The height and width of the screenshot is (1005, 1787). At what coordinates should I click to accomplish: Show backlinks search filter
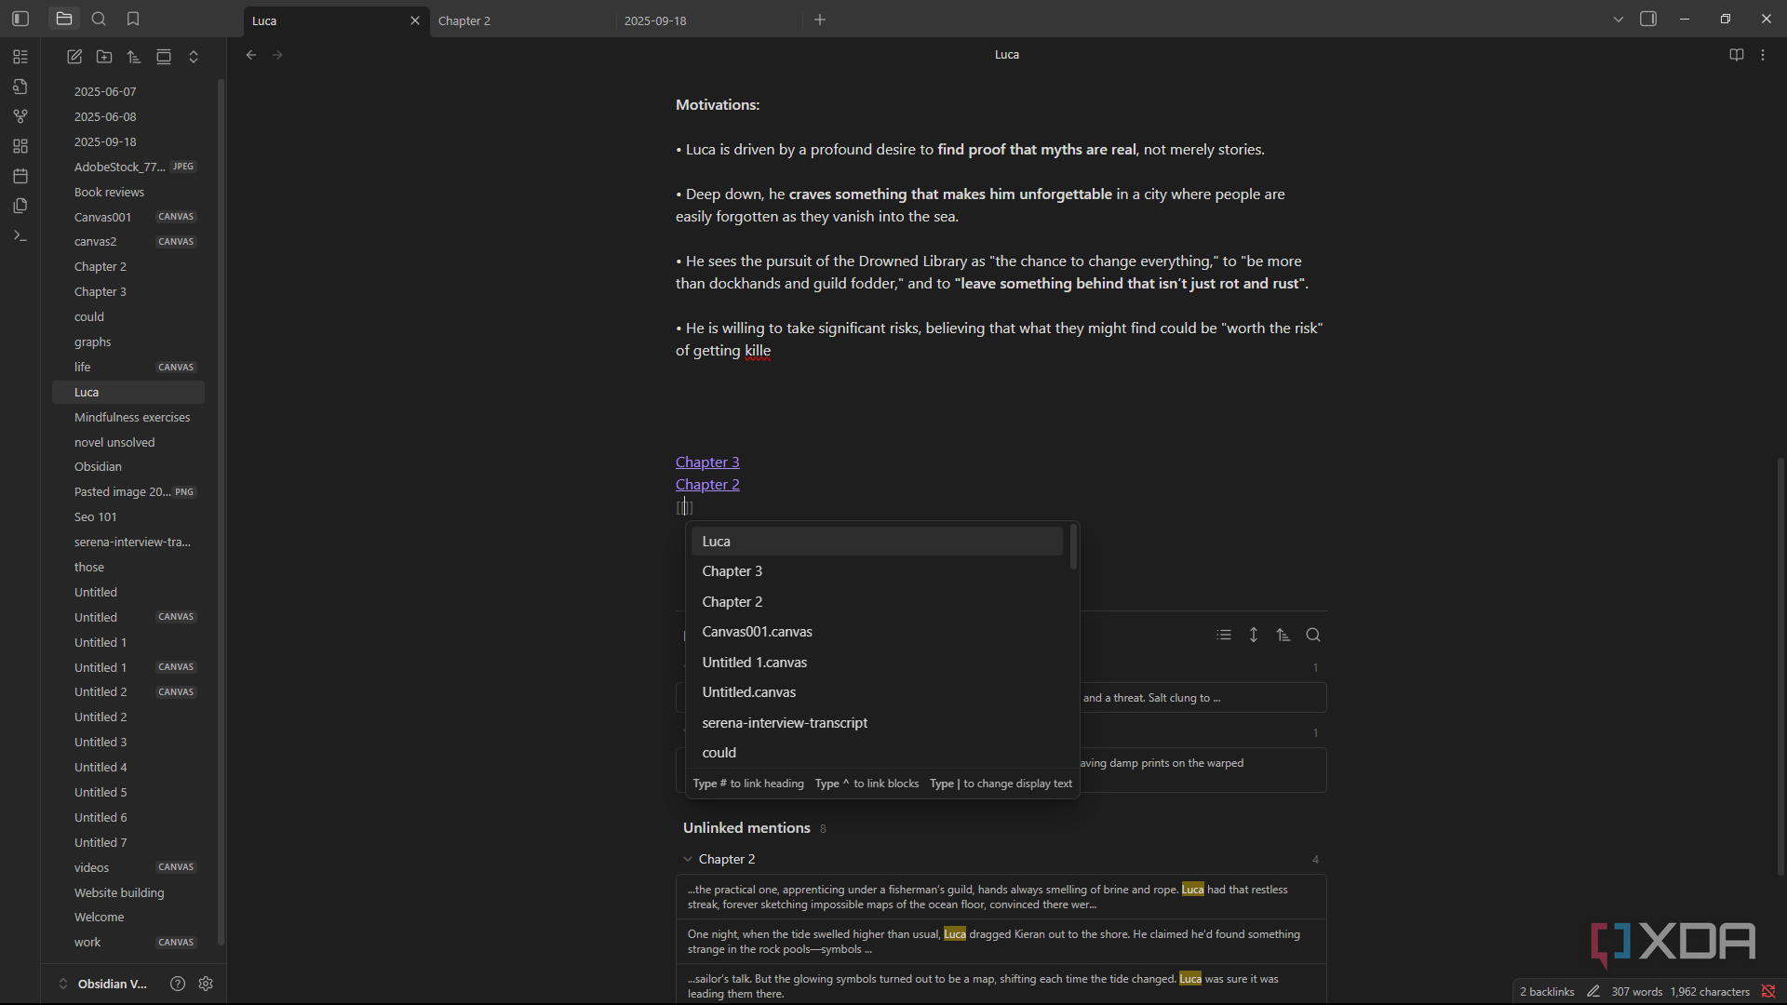coord(1313,635)
